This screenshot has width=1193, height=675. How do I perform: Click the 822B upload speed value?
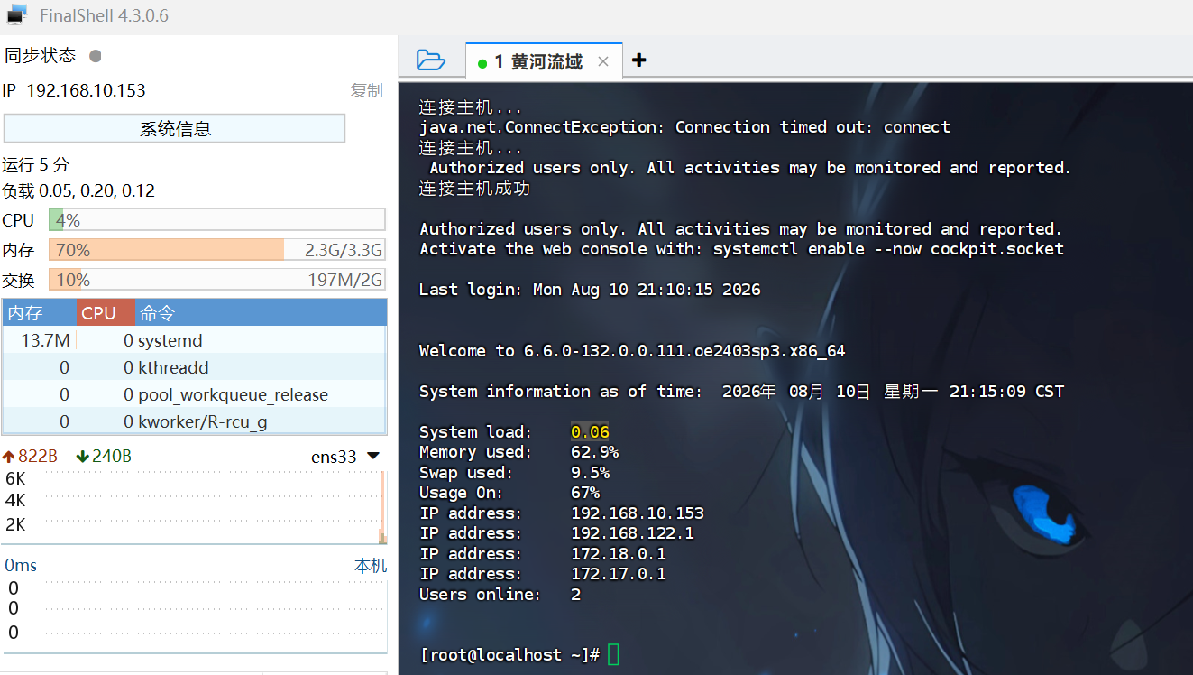click(x=38, y=457)
